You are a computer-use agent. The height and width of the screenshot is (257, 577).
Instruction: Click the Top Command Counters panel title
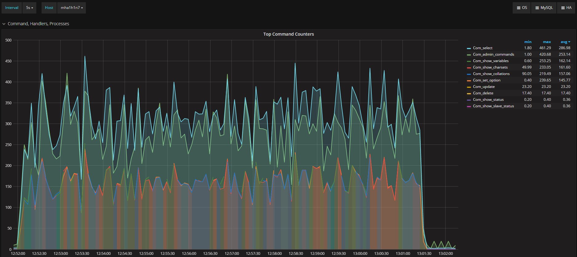(x=288, y=34)
